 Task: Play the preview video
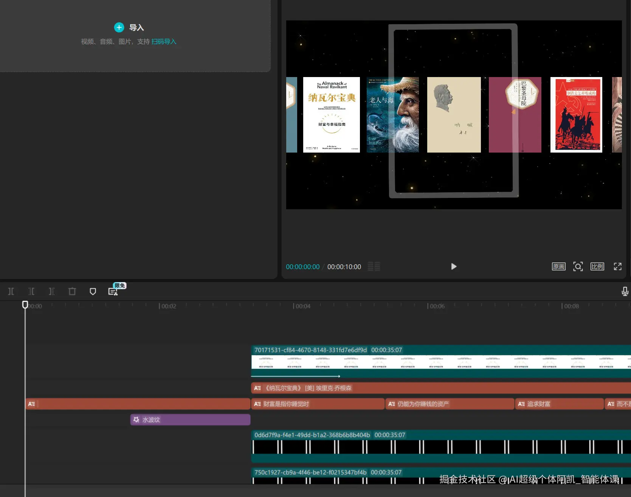coord(454,267)
